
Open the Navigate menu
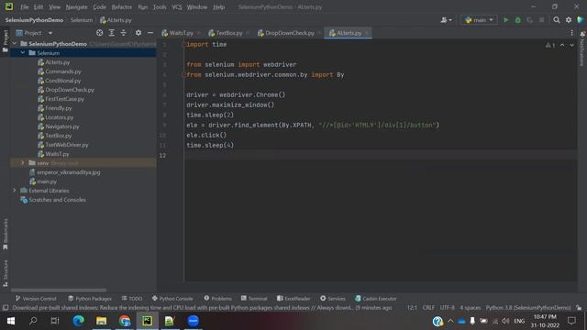76,6
